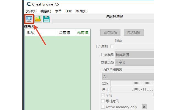Click the 首次扫描 button

[110, 32]
